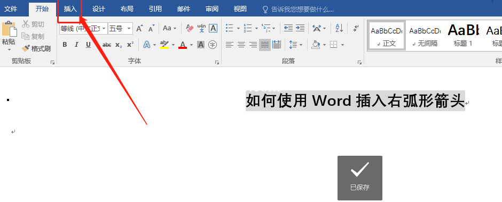The height and width of the screenshot is (202, 502).
Task: Apply the 标题 1 heading style
Action: (x=463, y=35)
